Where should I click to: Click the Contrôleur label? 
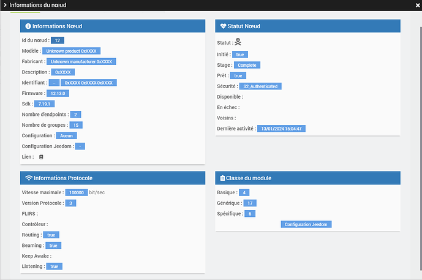(x=35, y=224)
